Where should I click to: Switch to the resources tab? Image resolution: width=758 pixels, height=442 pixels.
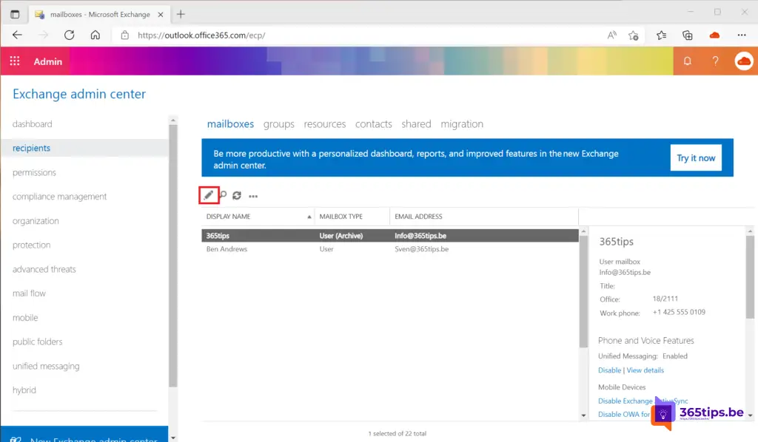pyautogui.click(x=324, y=124)
